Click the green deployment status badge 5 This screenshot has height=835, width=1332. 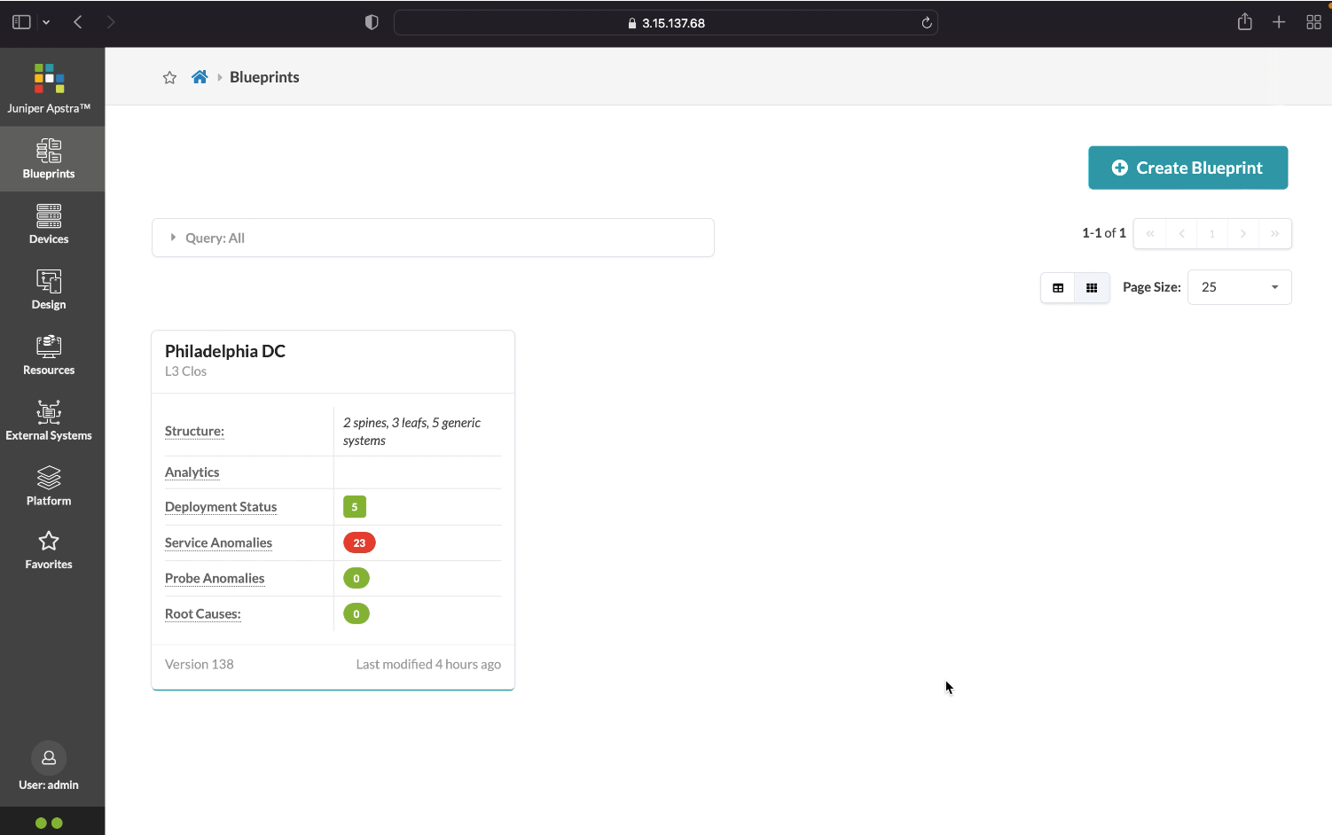pos(355,507)
